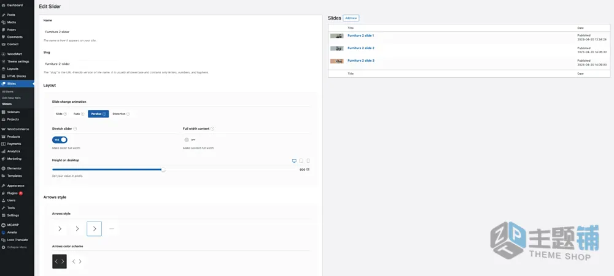Screen dimensions: 614x276
Task: Show the Full width content help hint
Action: (212, 129)
